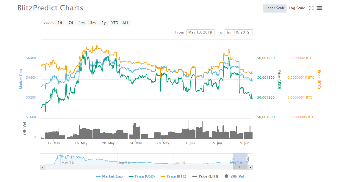Open the chart hamburger menu

pos(319,8)
